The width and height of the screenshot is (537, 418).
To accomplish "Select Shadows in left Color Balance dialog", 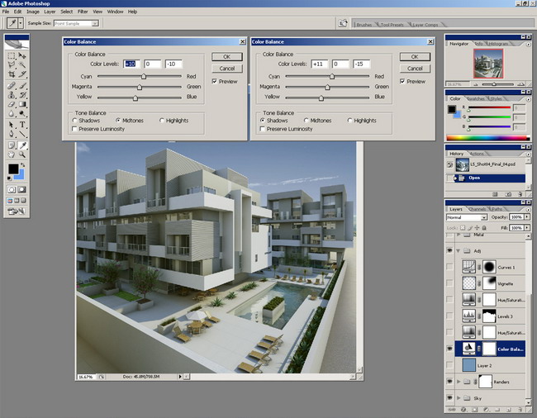I will (x=74, y=121).
